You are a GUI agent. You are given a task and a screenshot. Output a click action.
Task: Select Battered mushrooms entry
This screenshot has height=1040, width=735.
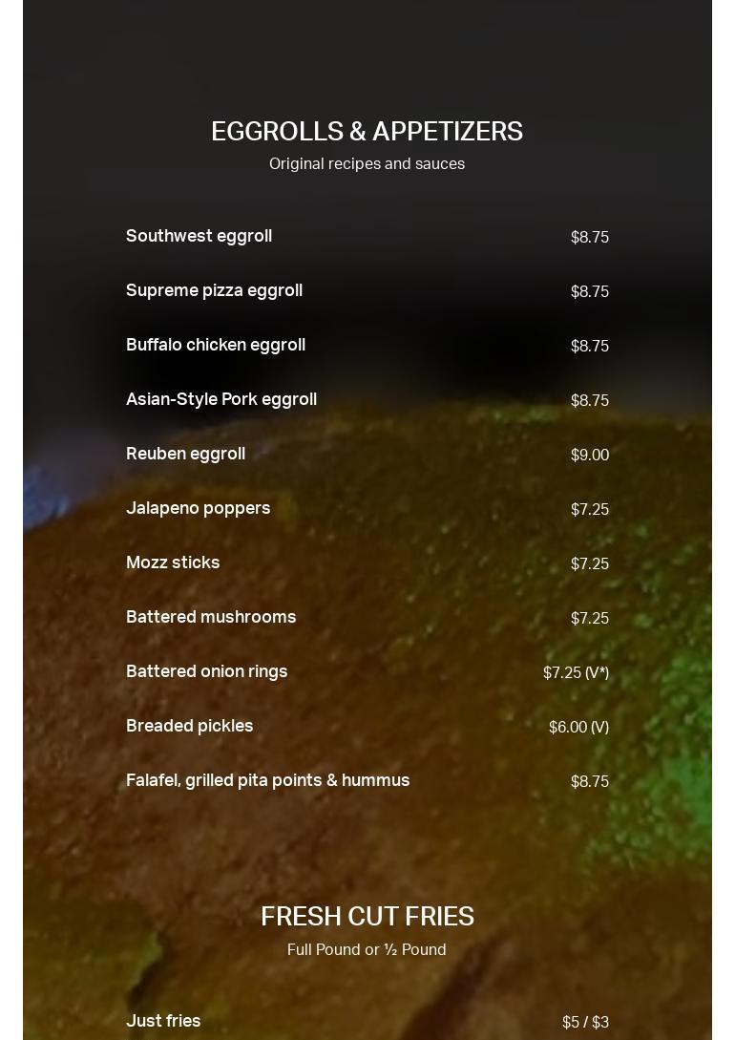[x=211, y=617]
